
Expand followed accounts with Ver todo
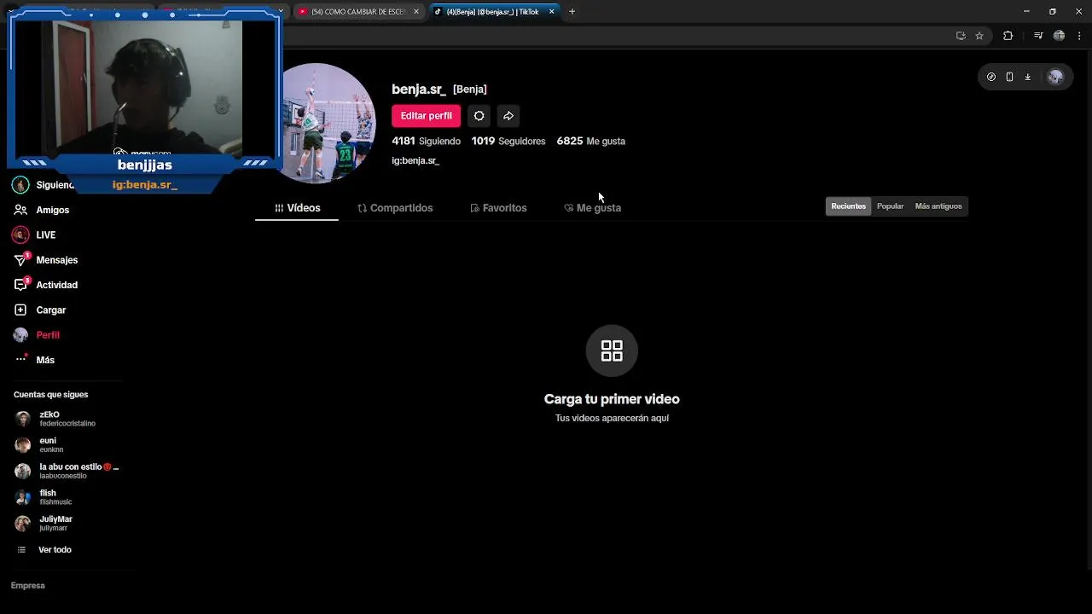pyautogui.click(x=55, y=550)
